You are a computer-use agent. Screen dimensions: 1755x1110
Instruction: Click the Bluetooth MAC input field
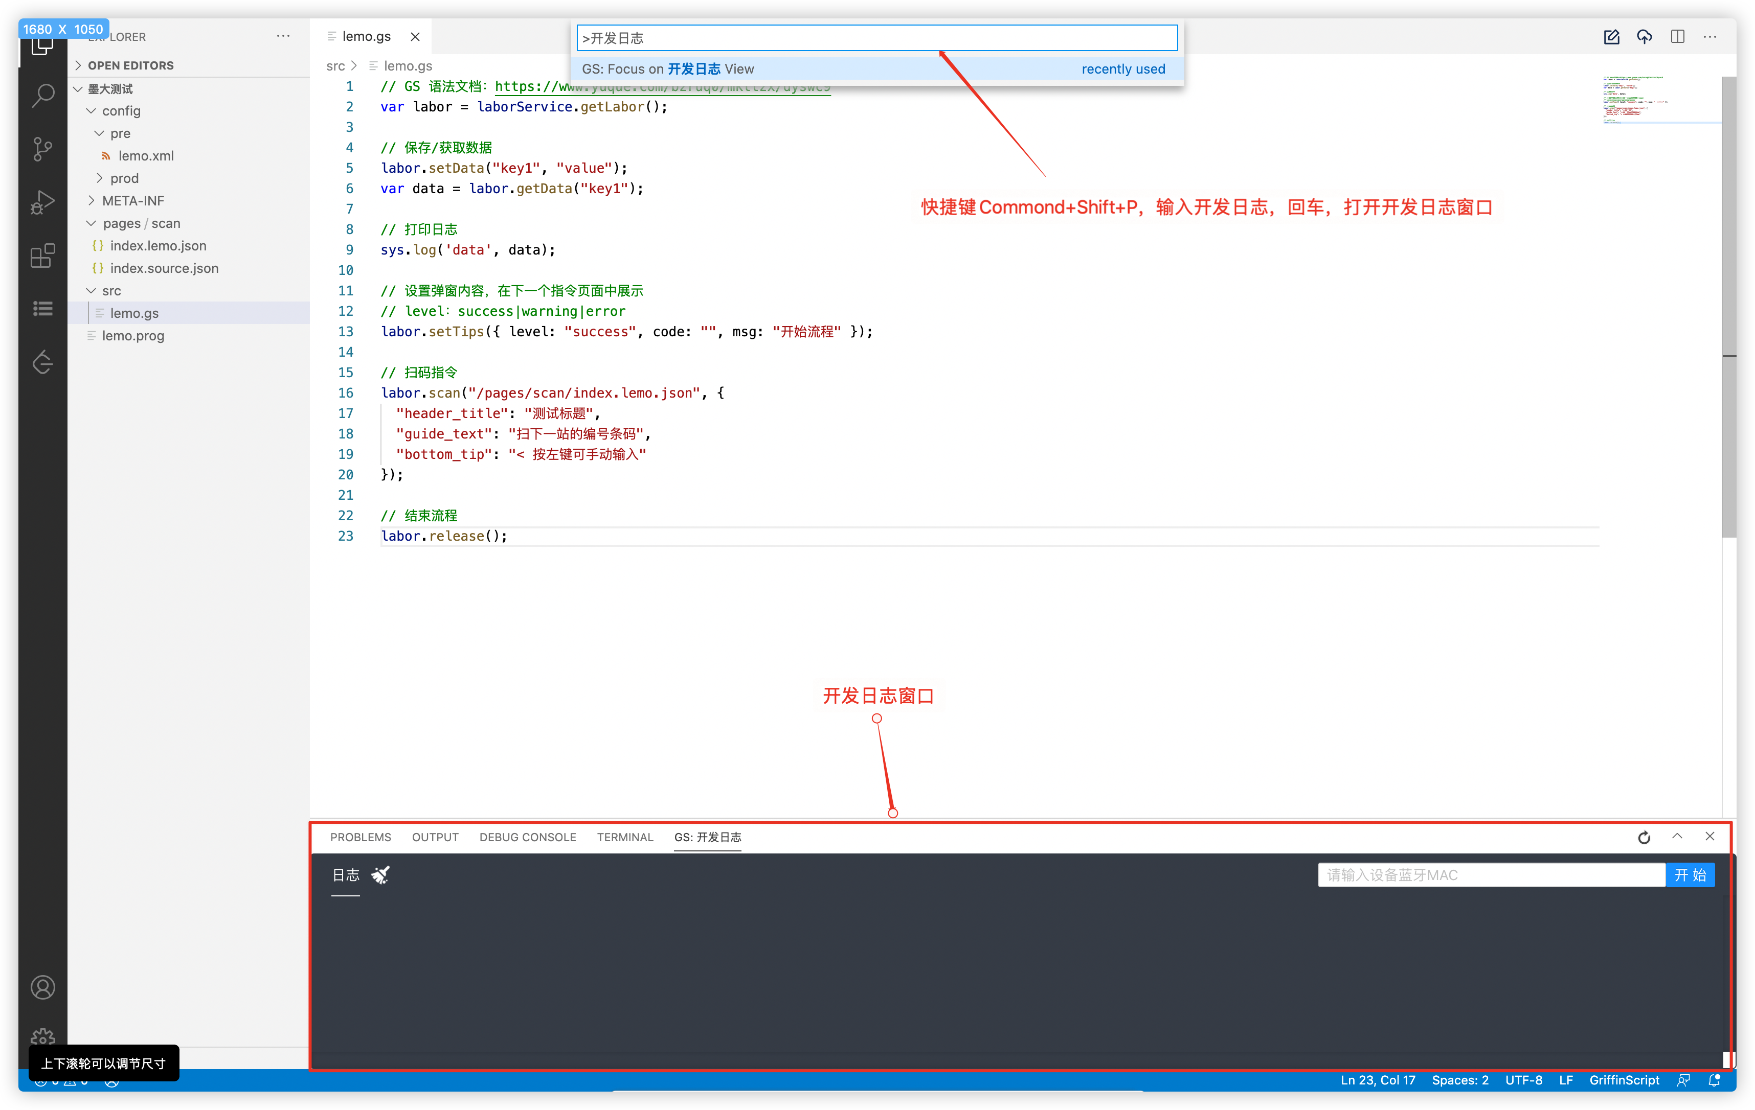point(1491,875)
